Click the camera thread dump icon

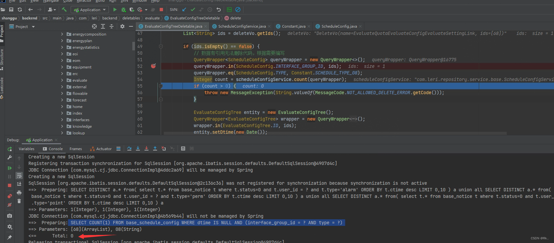pos(10,216)
